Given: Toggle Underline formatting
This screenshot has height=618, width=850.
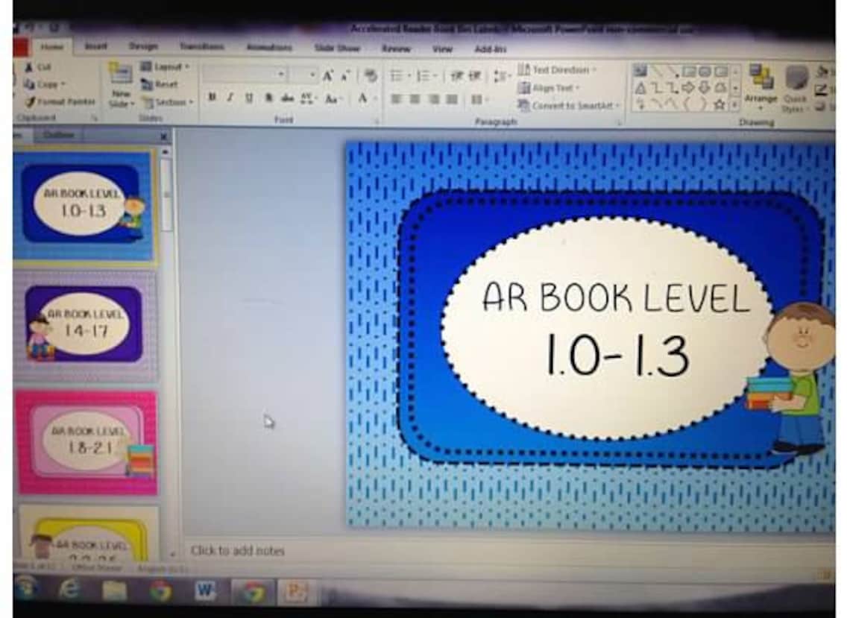Looking at the screenshot, I should click(248, 97).
